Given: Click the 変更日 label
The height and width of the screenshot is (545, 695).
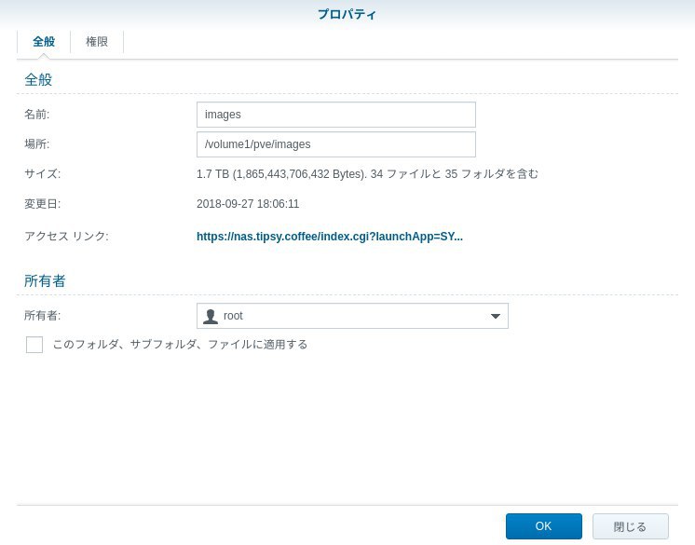Looking at the screenshot, I should pos(42,204).
